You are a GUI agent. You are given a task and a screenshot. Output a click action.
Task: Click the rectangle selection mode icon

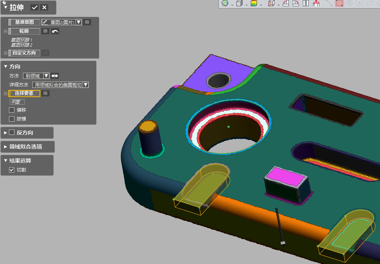point(339,3)
